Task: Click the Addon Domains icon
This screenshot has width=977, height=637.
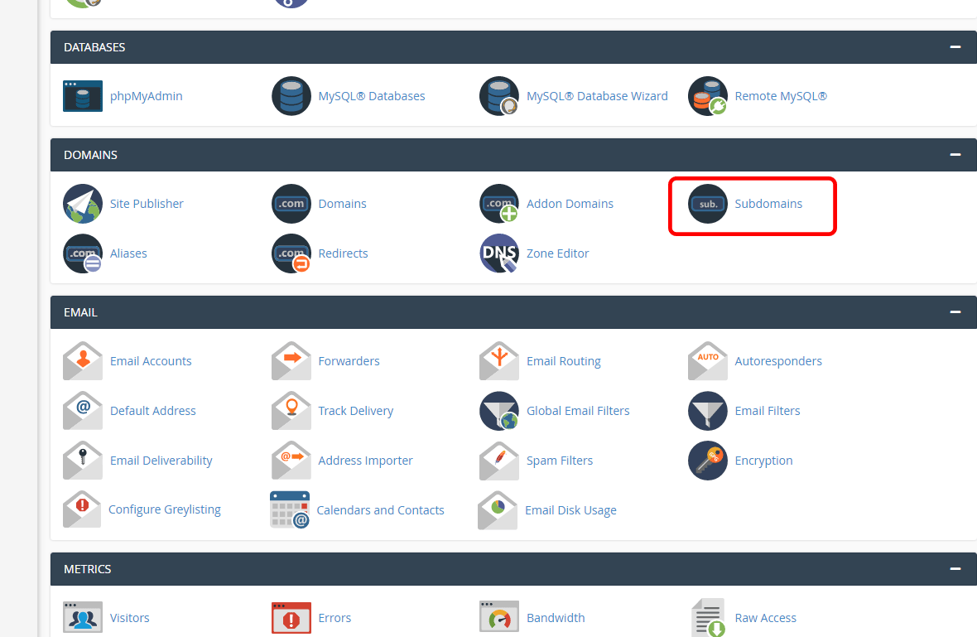Action: pos(499,204)
